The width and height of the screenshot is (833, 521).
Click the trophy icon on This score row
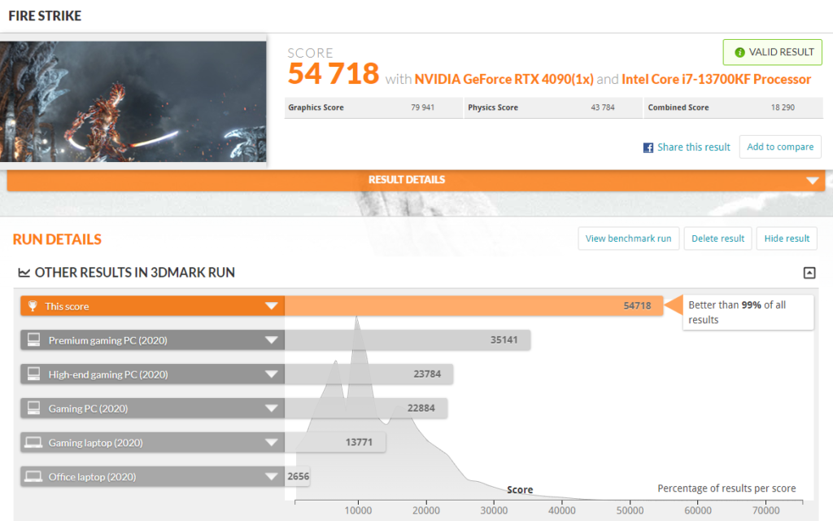tap(33, 306)
